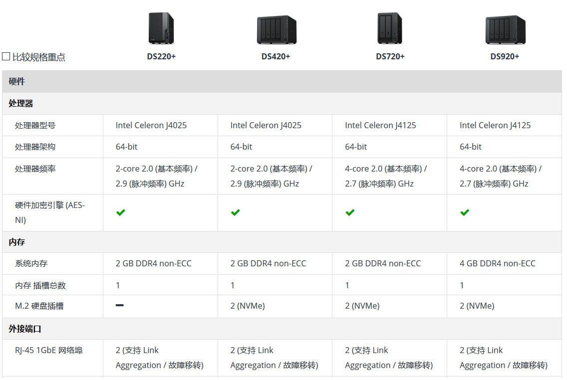Collapse the 外接端口 section header
Screen dimensions: 567x380
25,329
